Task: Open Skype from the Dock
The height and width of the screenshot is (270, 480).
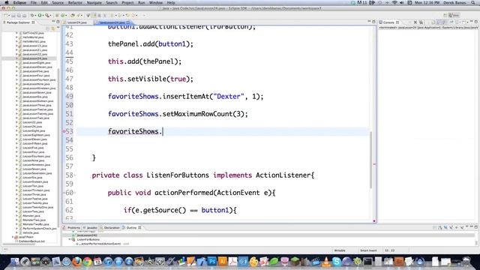Action: tap(337, 262)
